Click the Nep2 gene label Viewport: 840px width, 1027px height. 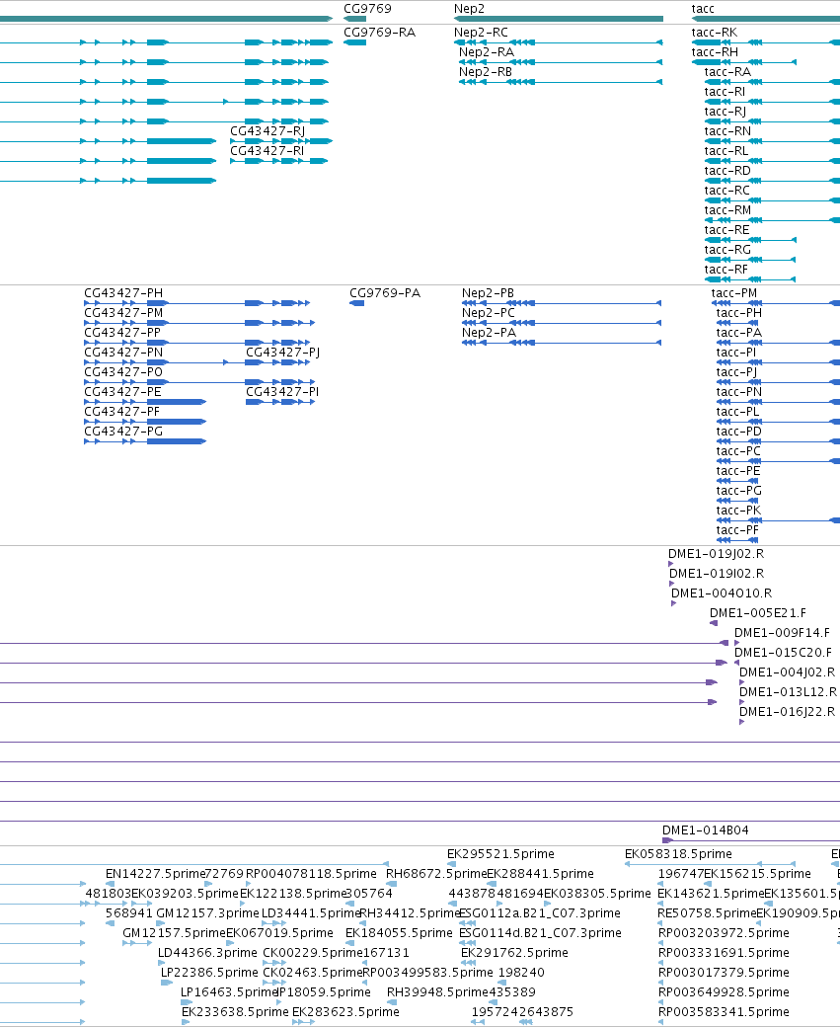[469, 9]
